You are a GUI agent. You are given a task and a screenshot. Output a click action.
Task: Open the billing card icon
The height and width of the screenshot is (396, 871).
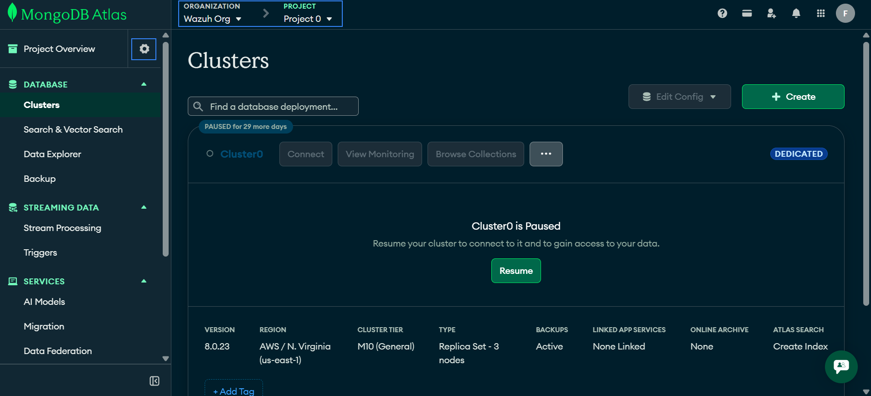coord(747,13)
